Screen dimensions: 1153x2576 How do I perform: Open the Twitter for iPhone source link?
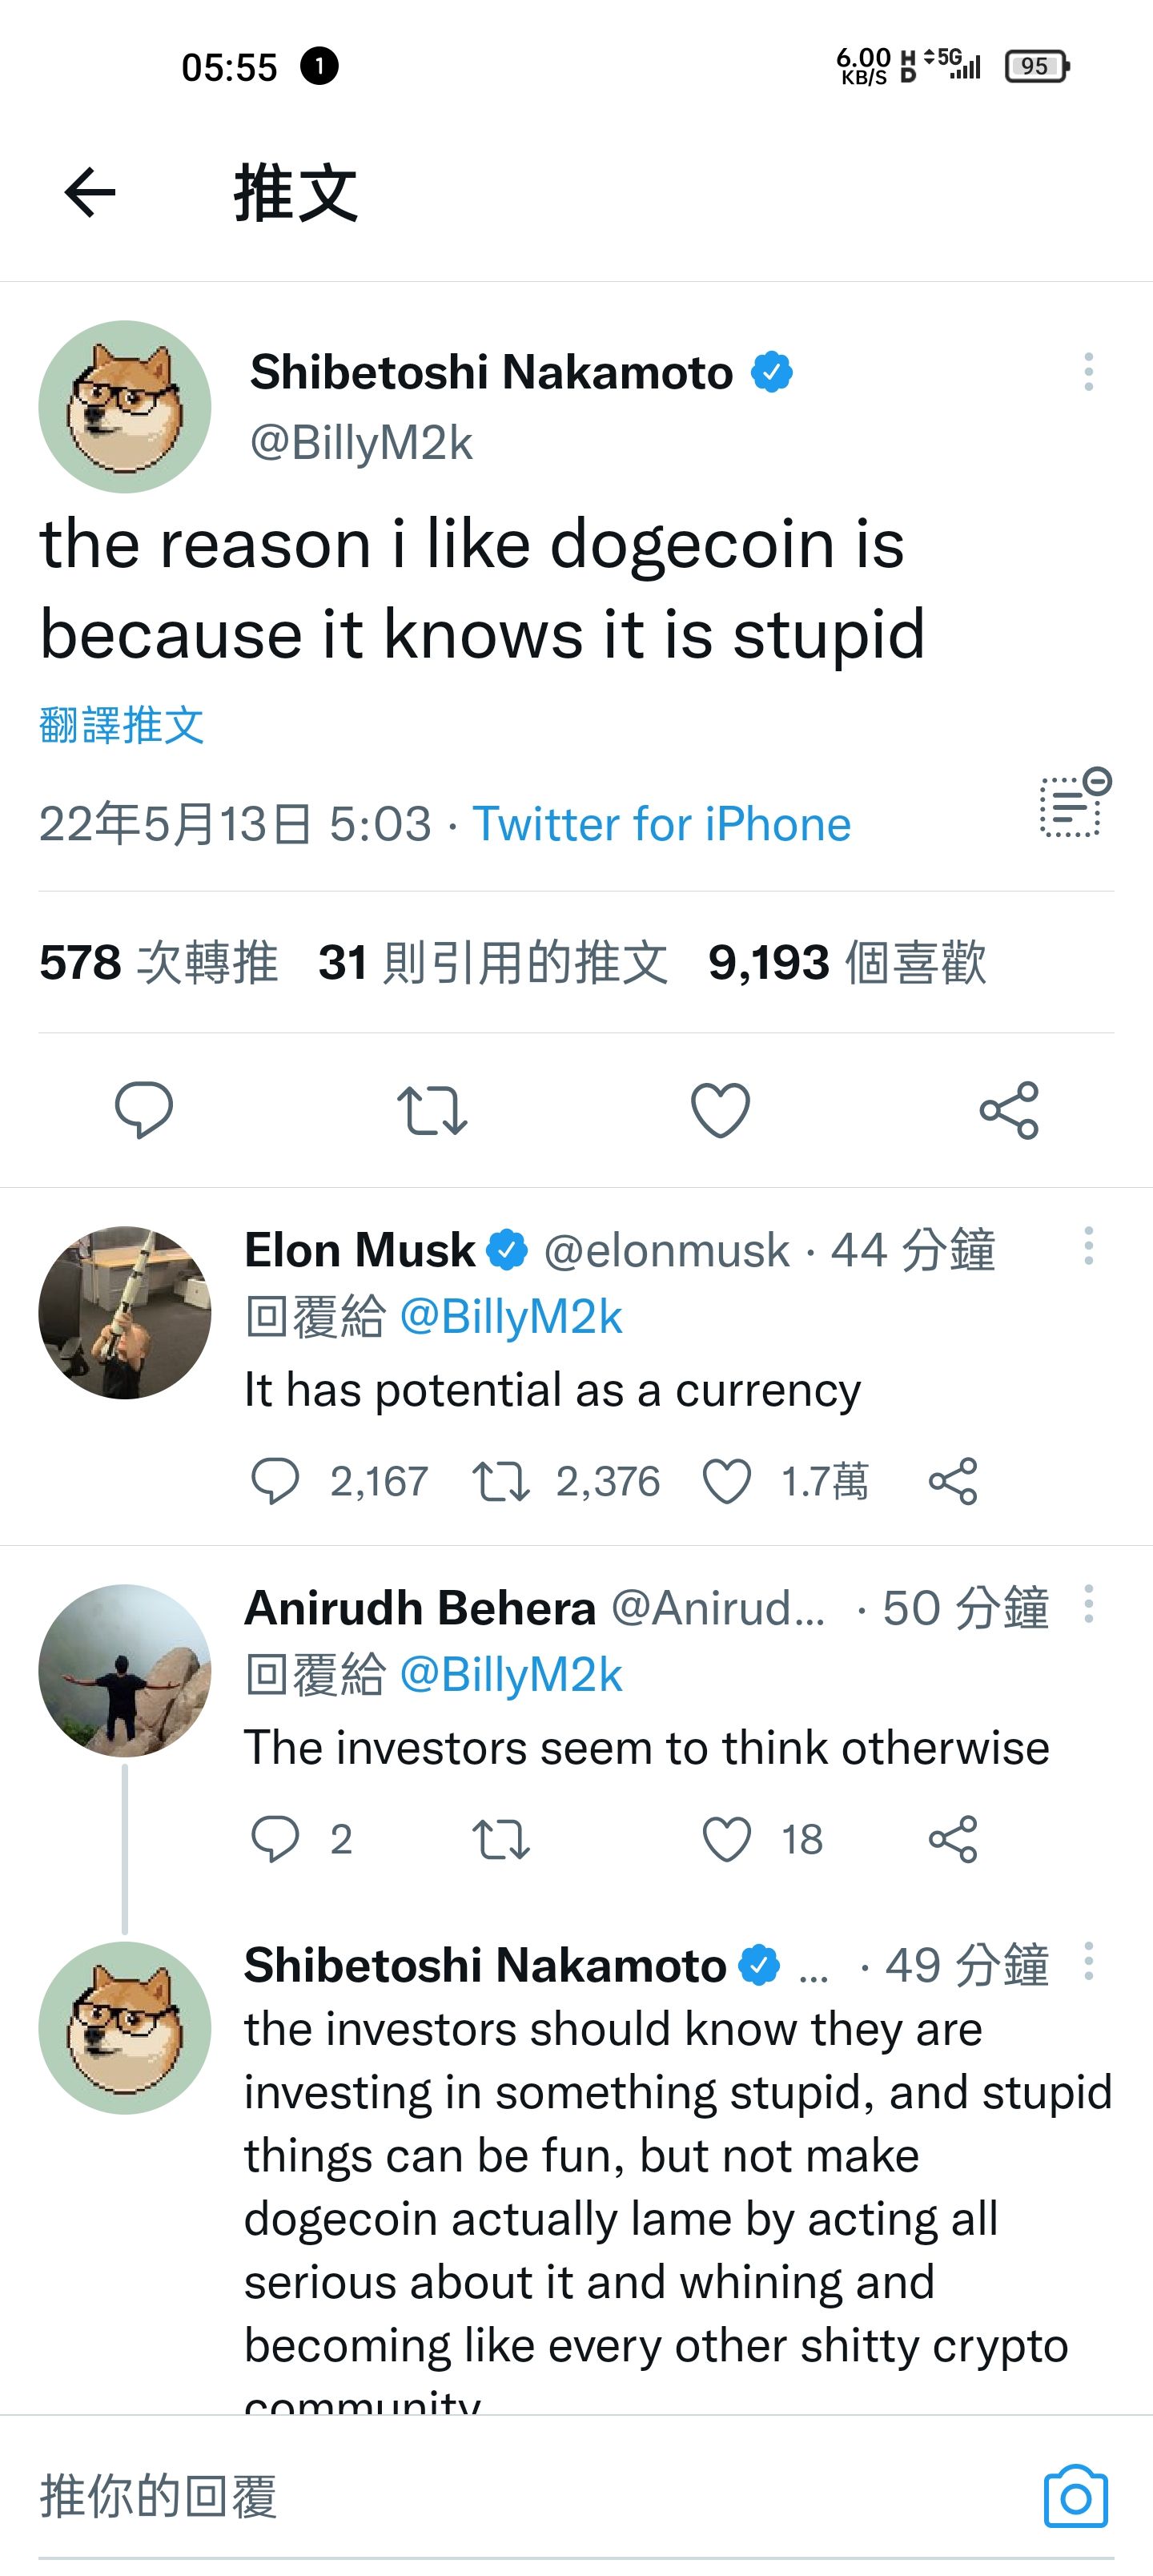(661, 824)
